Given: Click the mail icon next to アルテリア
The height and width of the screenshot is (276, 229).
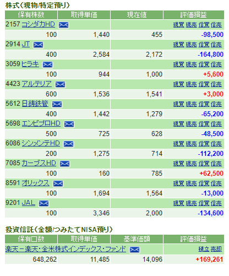Looking at the screenshot, I should tap(61, 84).
